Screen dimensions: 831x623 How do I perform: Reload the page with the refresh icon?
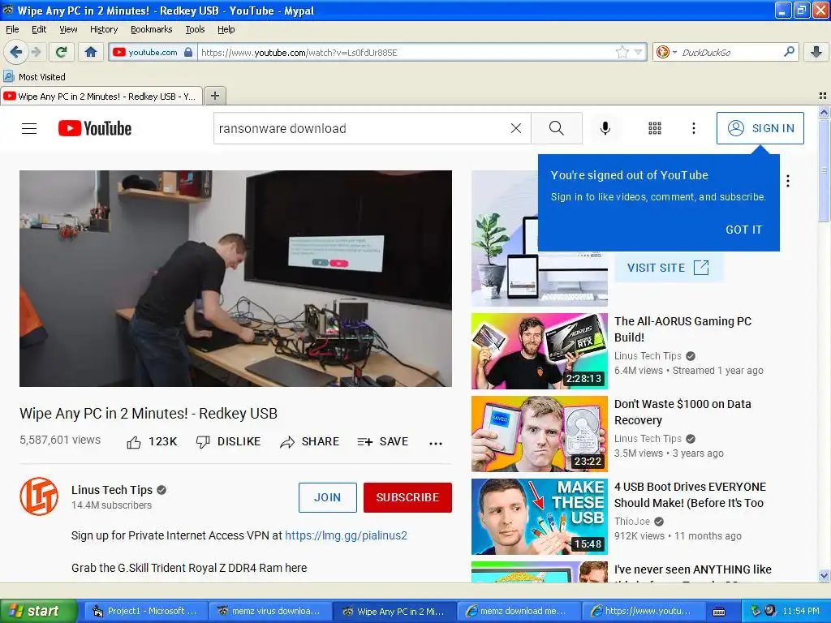click(x=62, y=52)
